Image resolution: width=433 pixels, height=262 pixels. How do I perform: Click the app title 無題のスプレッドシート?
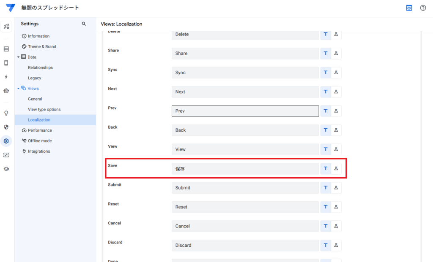click(50, 8)
